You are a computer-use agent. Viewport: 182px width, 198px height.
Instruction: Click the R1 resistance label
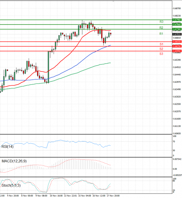pos(161,34)
